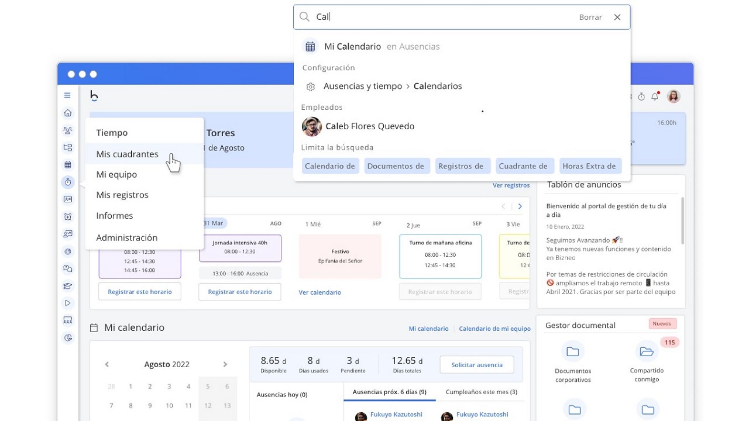Image resolution: width=749 pixels, height=421 pixels.
Task: Collapse the sidebar via the hamburger icon
Action: point(67,95)
